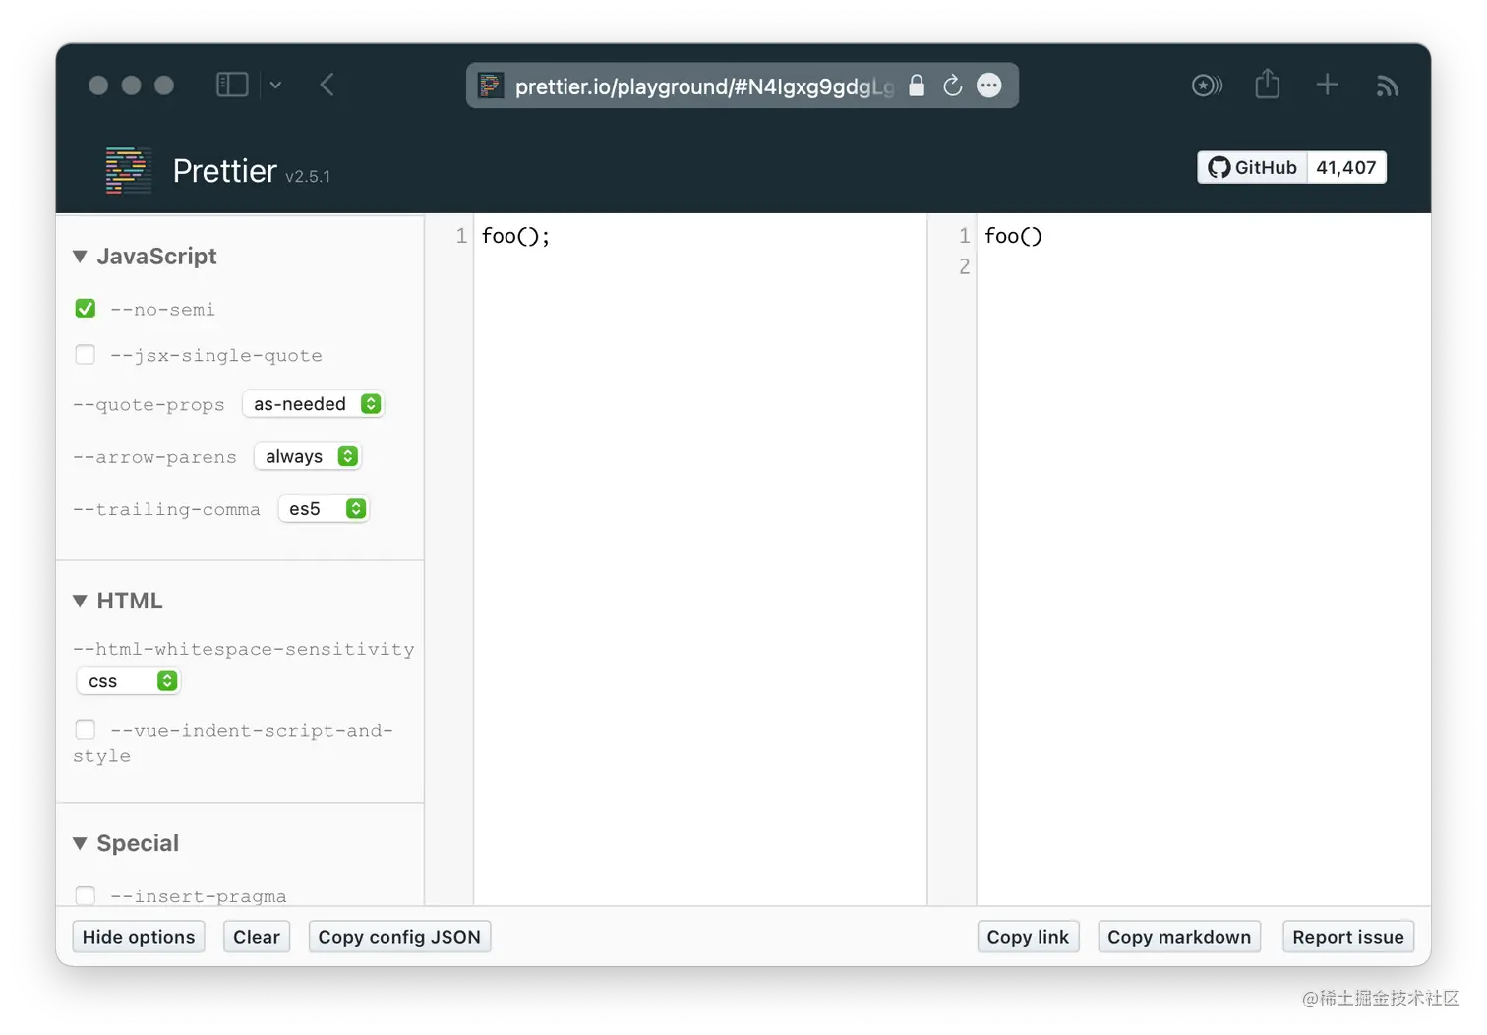
Task: Click line number 2 in the output gutter
Action: pos(964,266)
